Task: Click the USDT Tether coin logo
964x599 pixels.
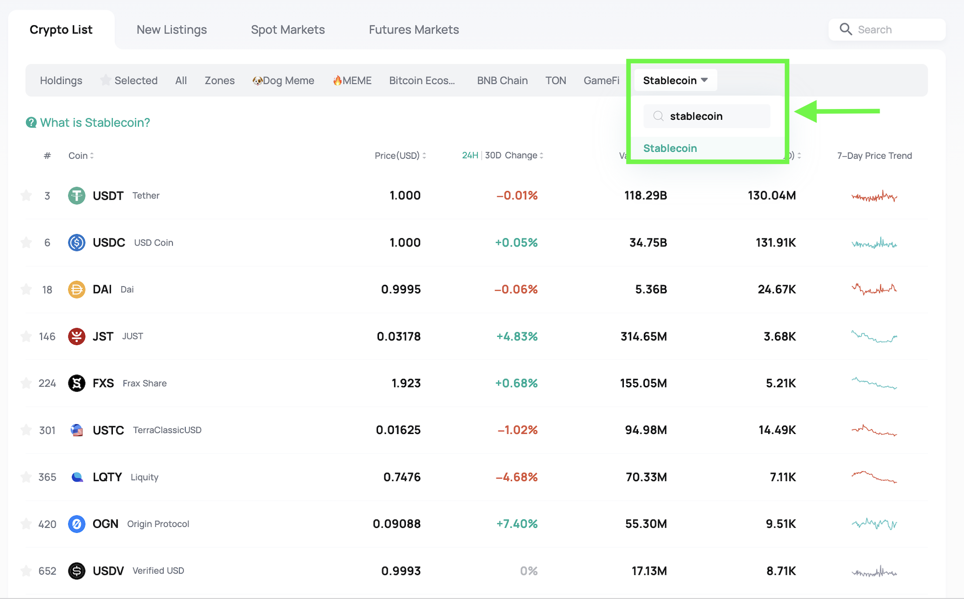Action: coord(77,196)
